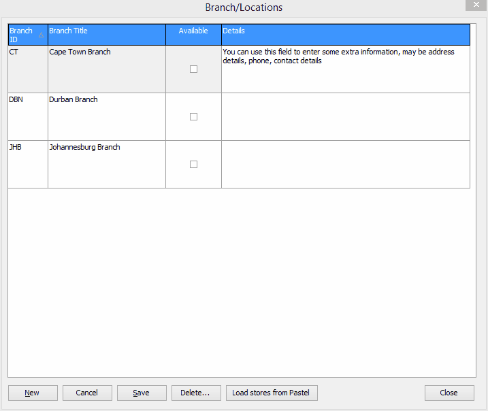Click Load stores from Pastel
488x411 pixels.
click(x=272, y=393)
